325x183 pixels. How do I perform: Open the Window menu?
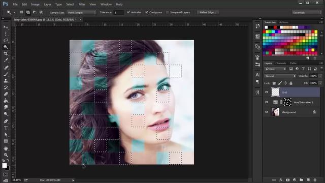pos(106,4)
